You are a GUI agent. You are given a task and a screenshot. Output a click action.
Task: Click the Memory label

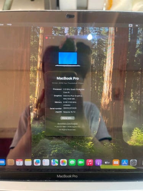[58, 102]
